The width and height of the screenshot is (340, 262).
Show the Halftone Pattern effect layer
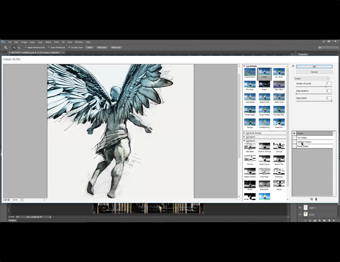(x=294, y=142)
